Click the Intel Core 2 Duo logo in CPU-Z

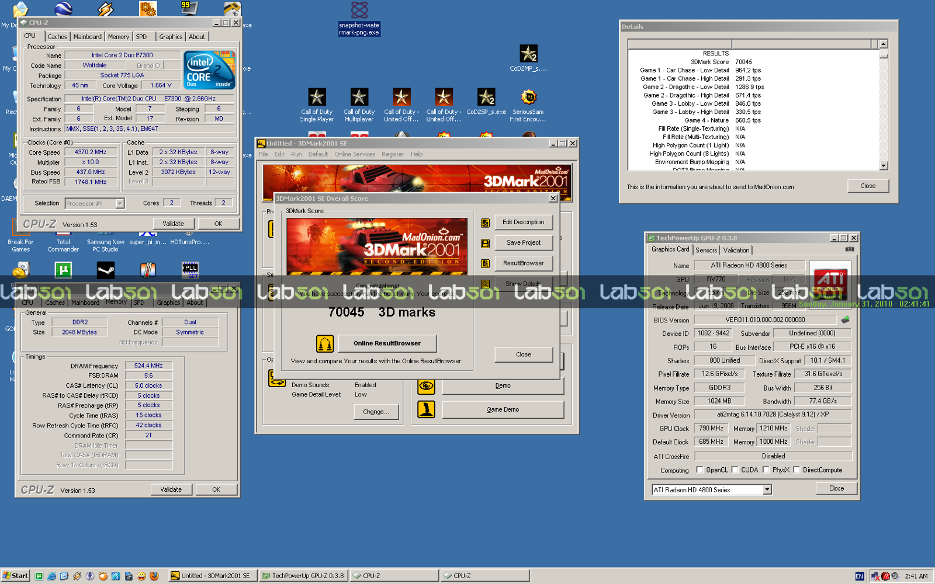point(210,70)
